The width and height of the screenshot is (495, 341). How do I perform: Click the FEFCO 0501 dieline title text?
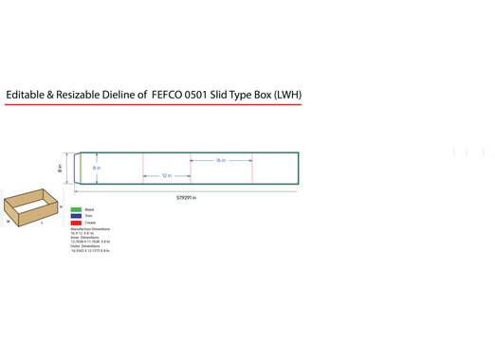[154, 95]
